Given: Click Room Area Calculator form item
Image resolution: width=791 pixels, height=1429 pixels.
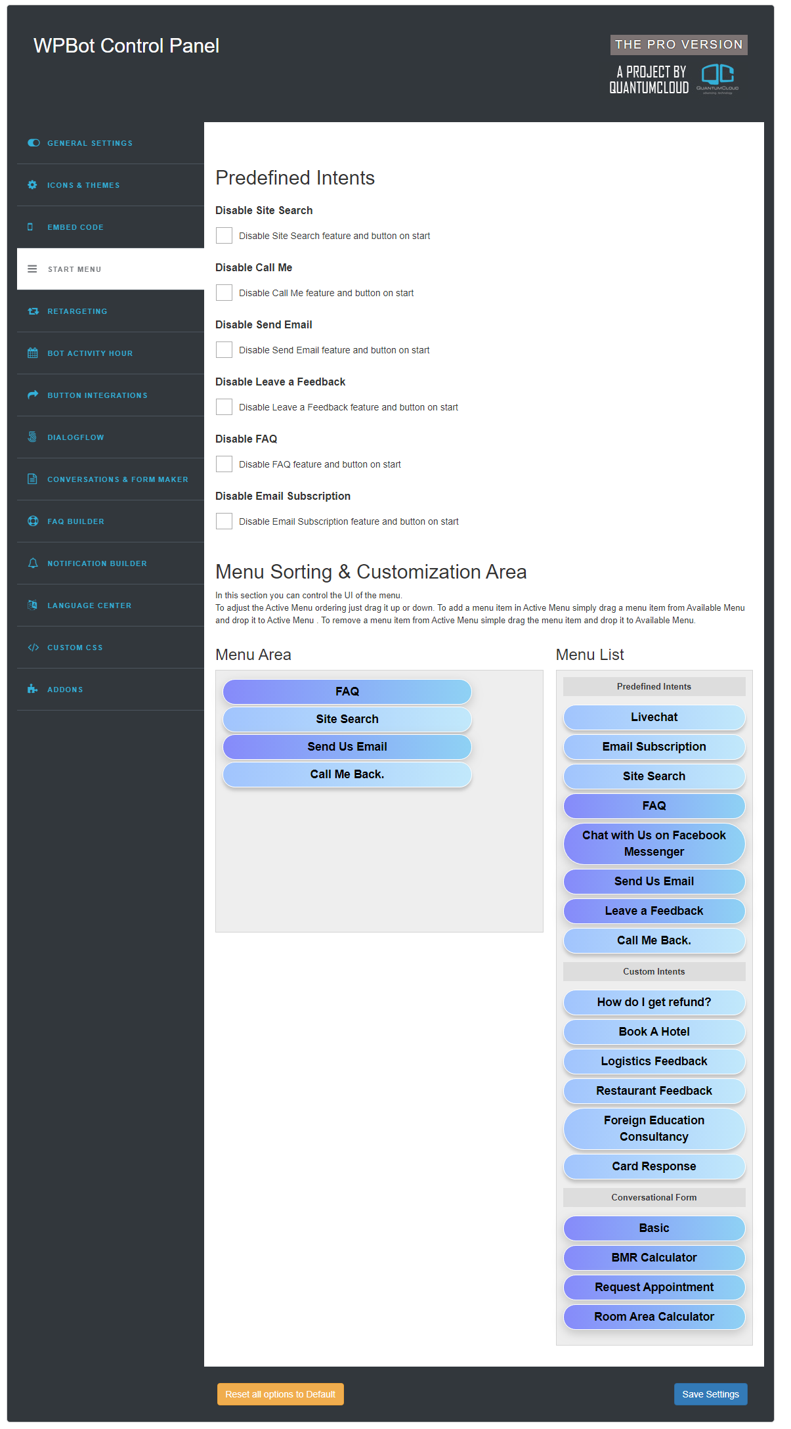Looking at the screenshot, I should point(654,1317).
